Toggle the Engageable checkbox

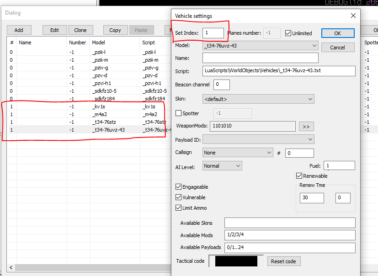click(179, 187)
